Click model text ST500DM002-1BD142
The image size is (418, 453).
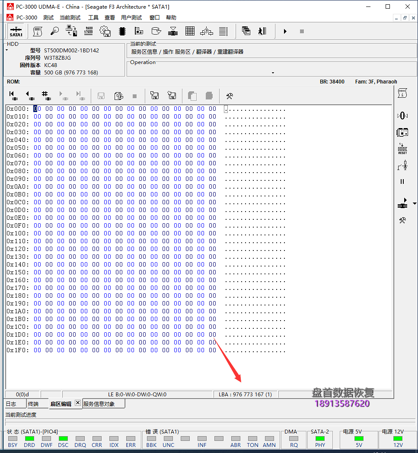click(72, 51)
